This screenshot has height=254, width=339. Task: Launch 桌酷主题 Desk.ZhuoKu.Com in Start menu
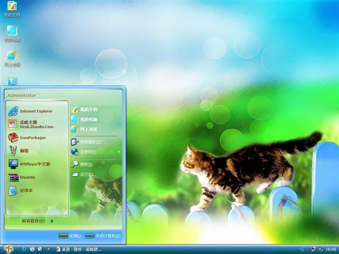(x=31, y=124)
